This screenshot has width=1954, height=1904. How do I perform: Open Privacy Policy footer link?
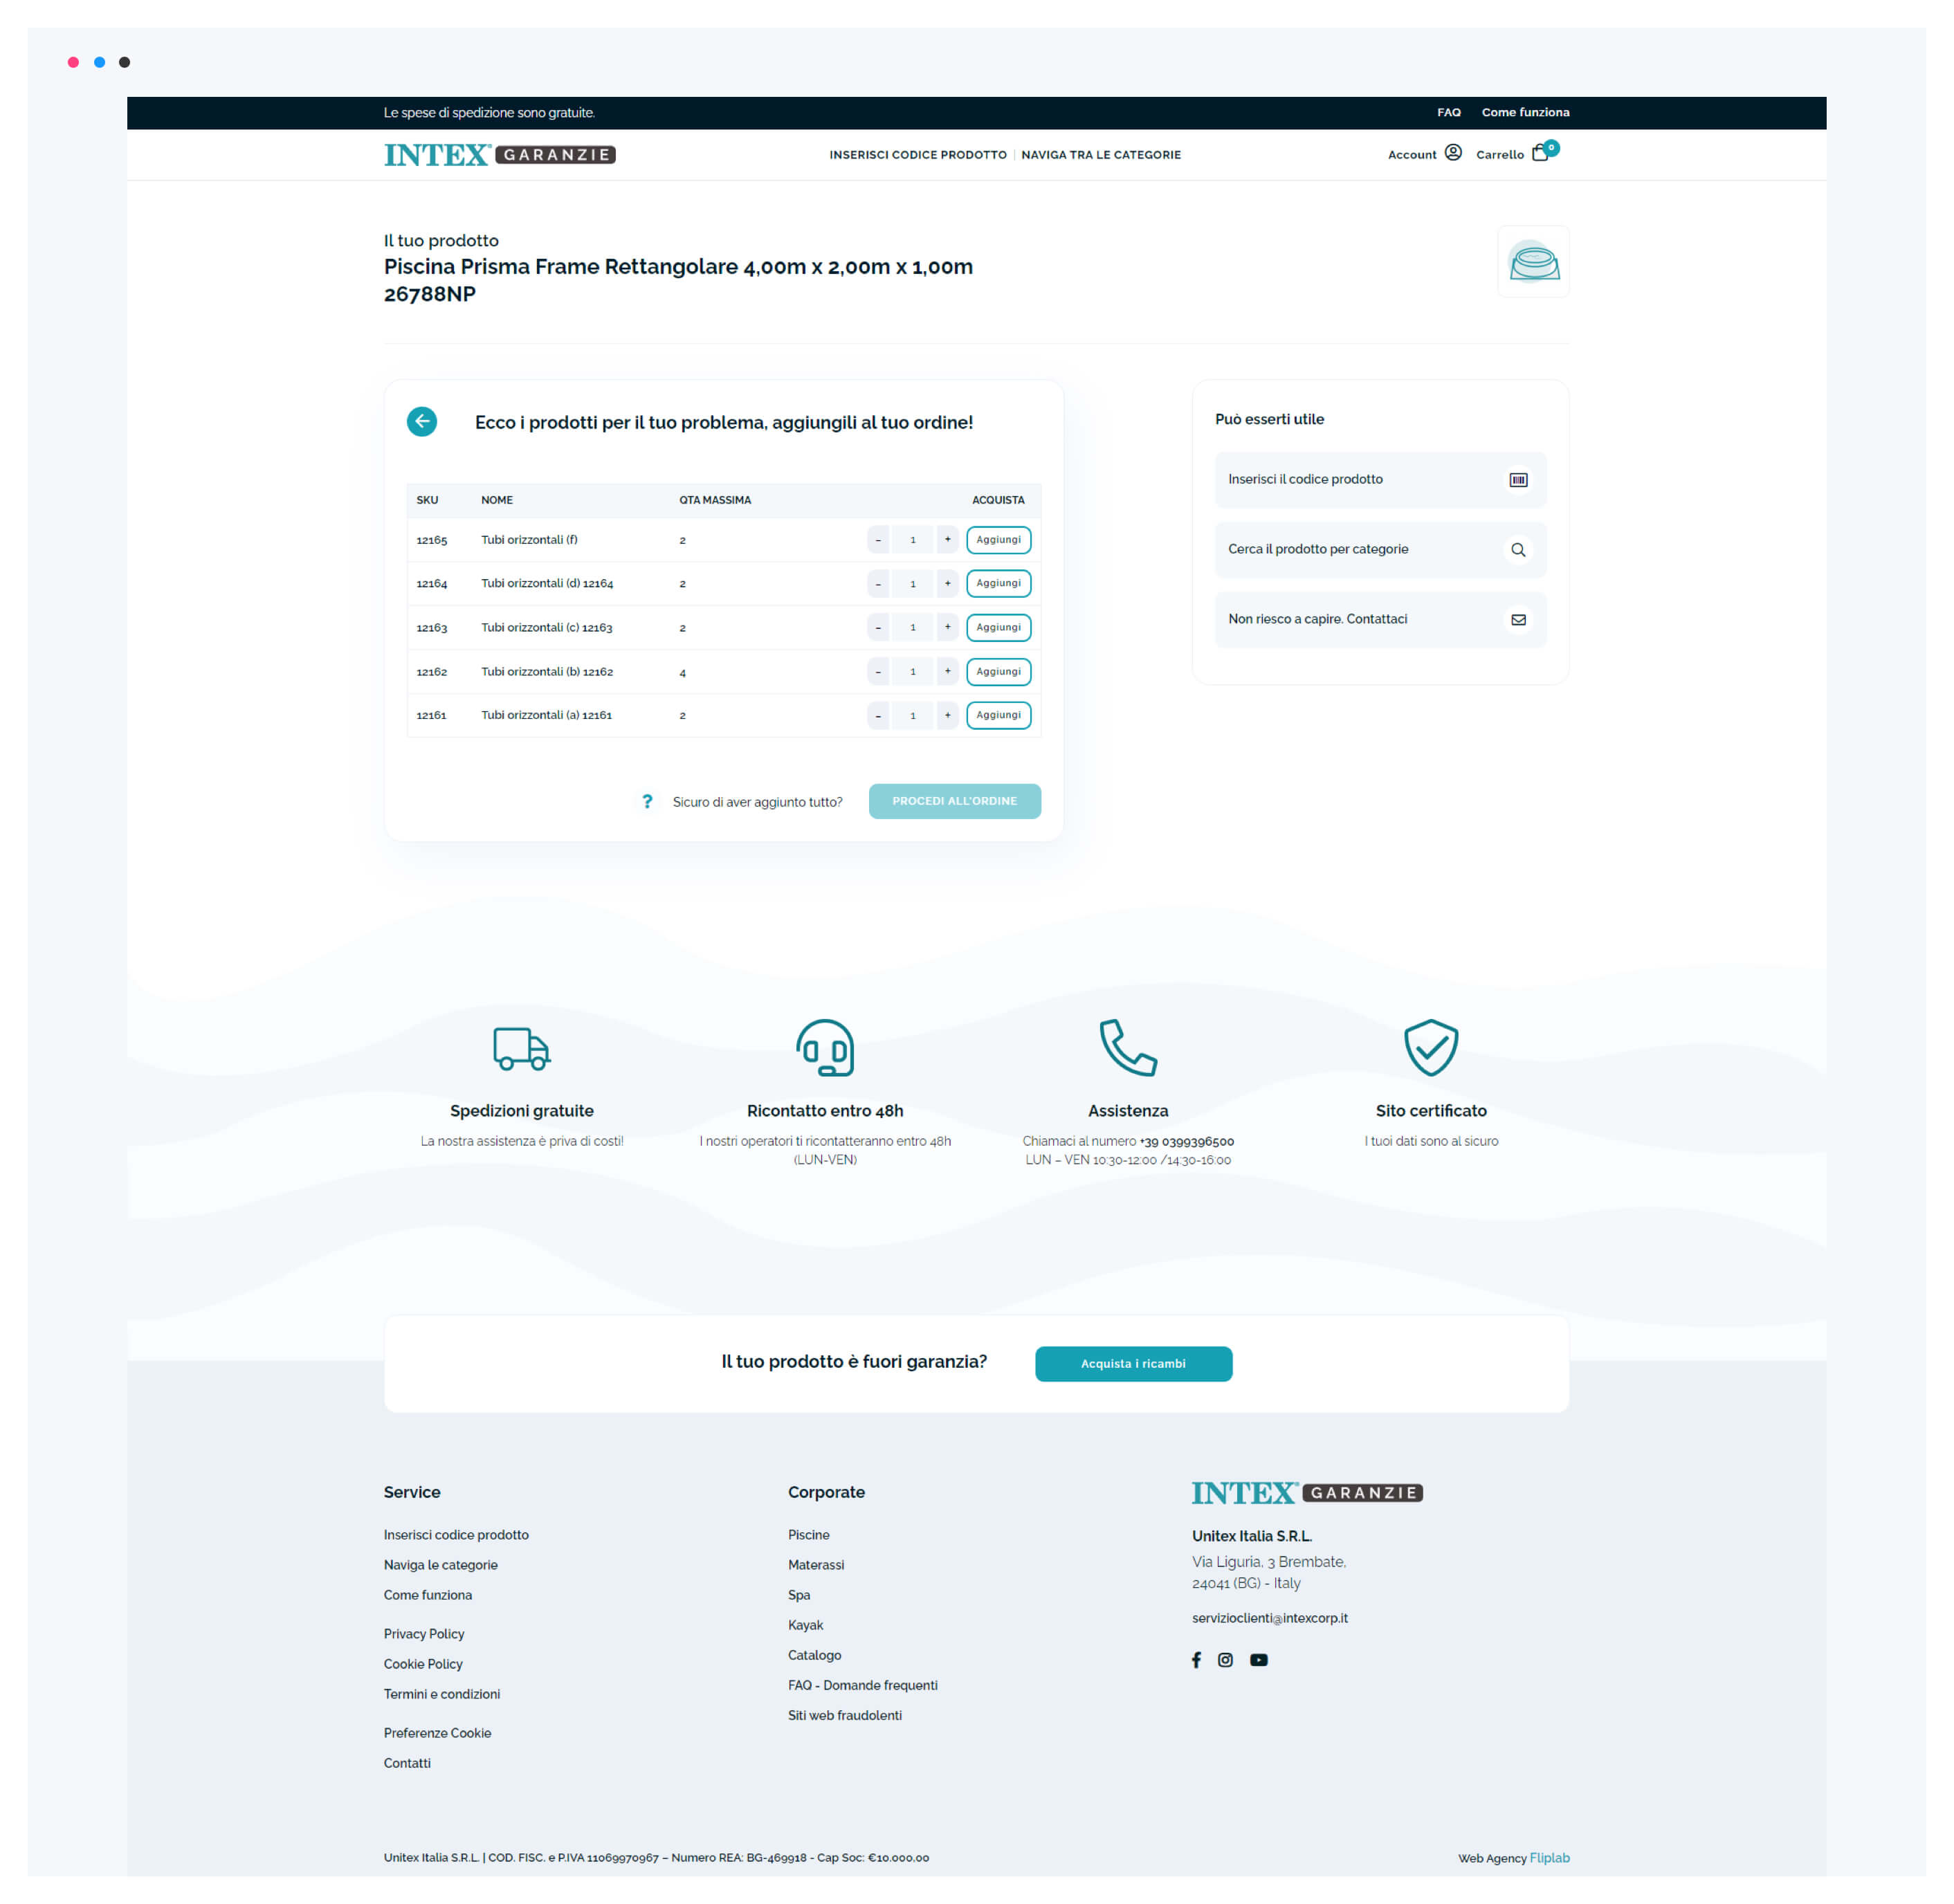pos(424,1634)
